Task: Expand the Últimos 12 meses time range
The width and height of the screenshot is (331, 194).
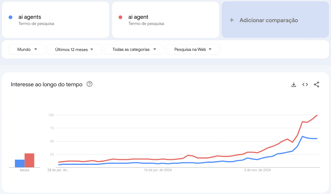Action: 74,50
